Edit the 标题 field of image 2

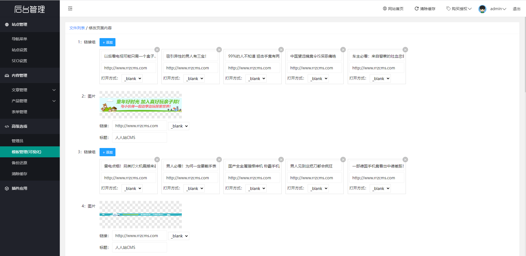139,137
